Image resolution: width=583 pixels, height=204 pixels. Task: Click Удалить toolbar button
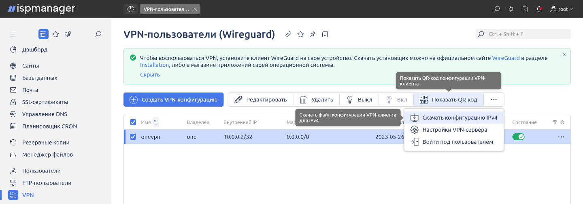tap(316, 99)
